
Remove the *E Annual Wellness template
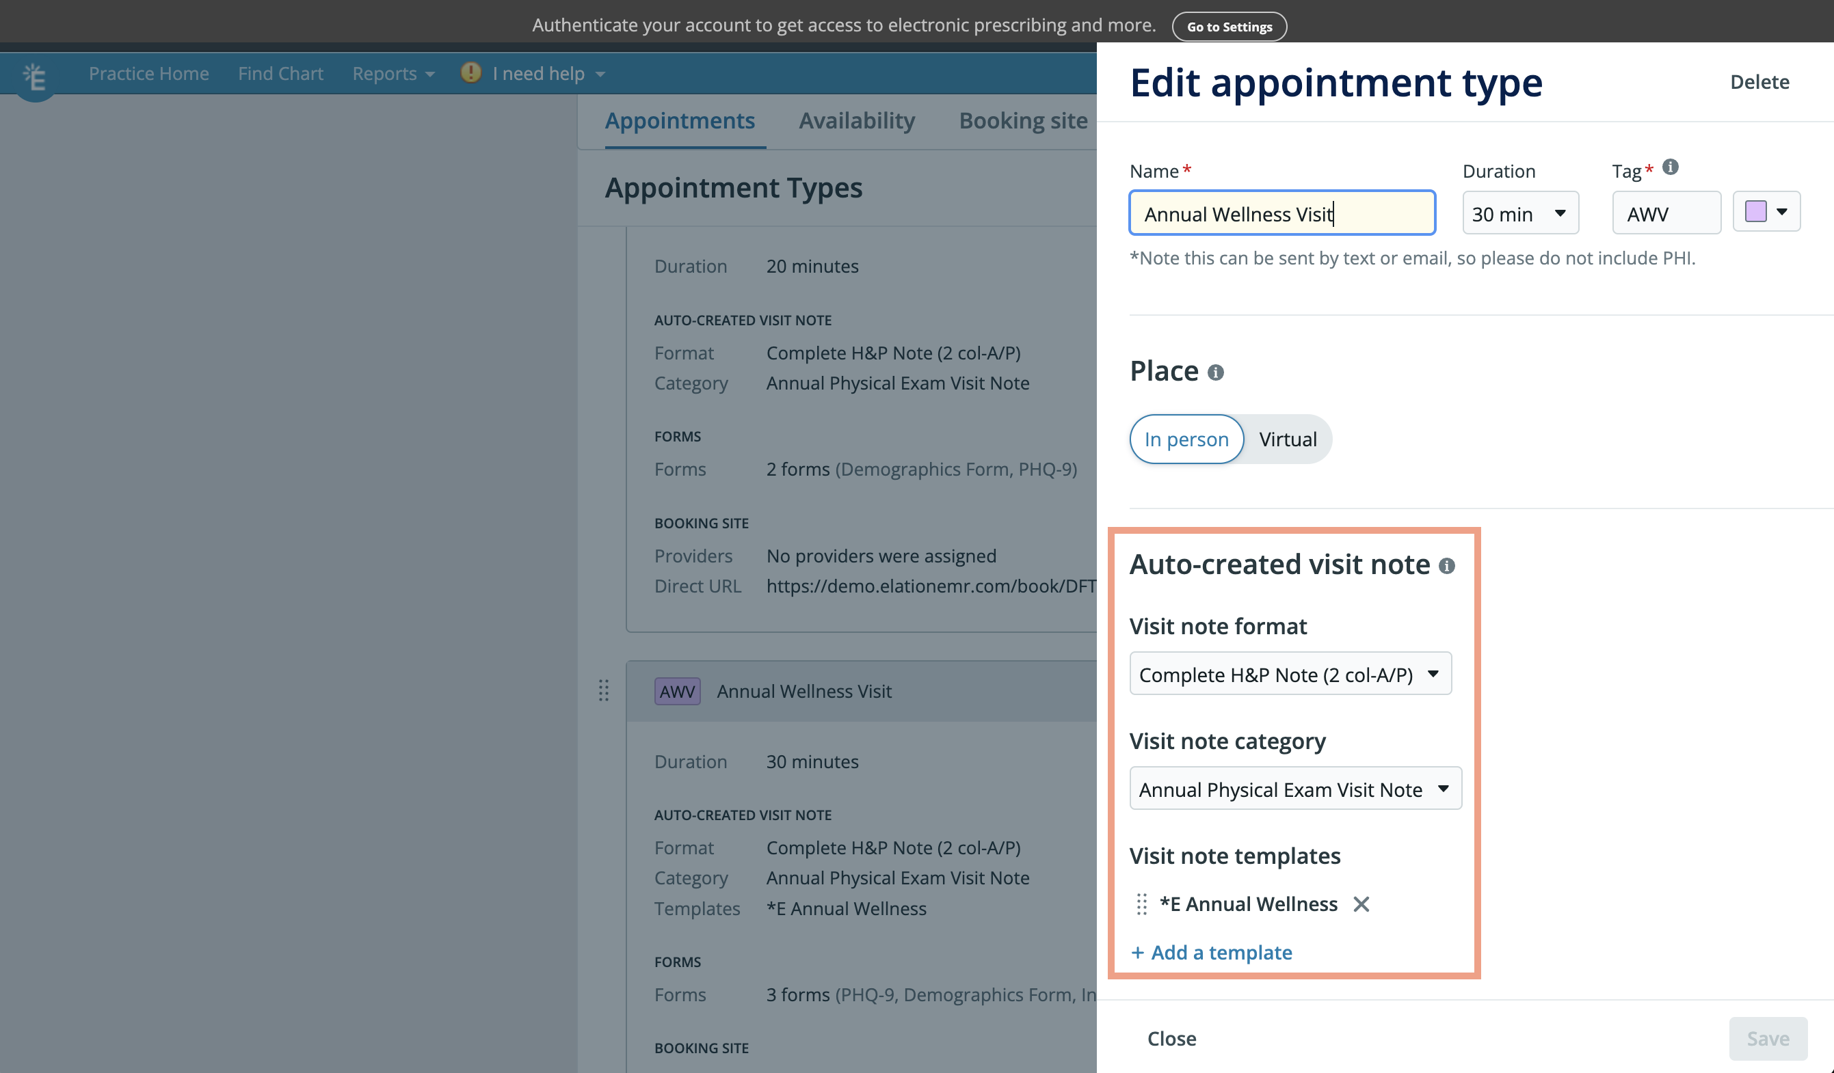click(1361, 904)
